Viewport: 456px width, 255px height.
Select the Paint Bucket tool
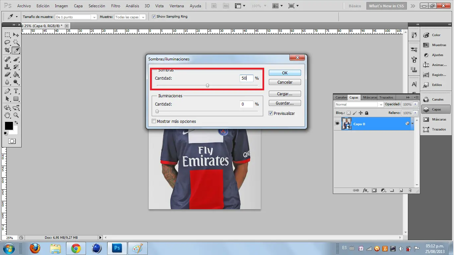16,74
